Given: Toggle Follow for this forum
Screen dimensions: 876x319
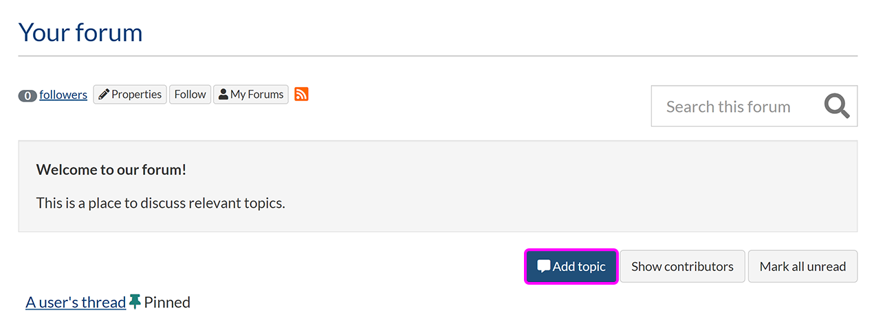Looking at the screenshot, I should tap(190, 95).
